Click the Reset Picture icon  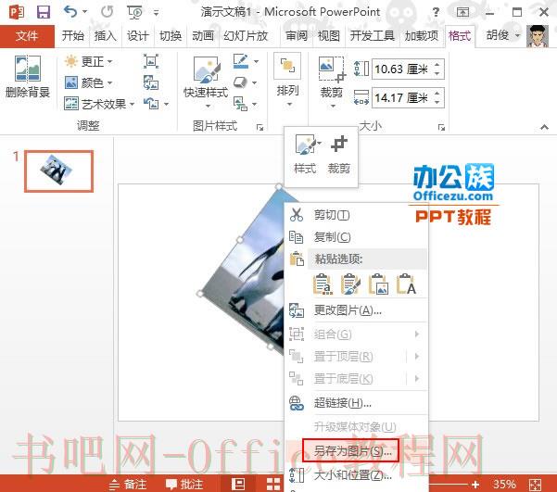[x=152, y=104]
